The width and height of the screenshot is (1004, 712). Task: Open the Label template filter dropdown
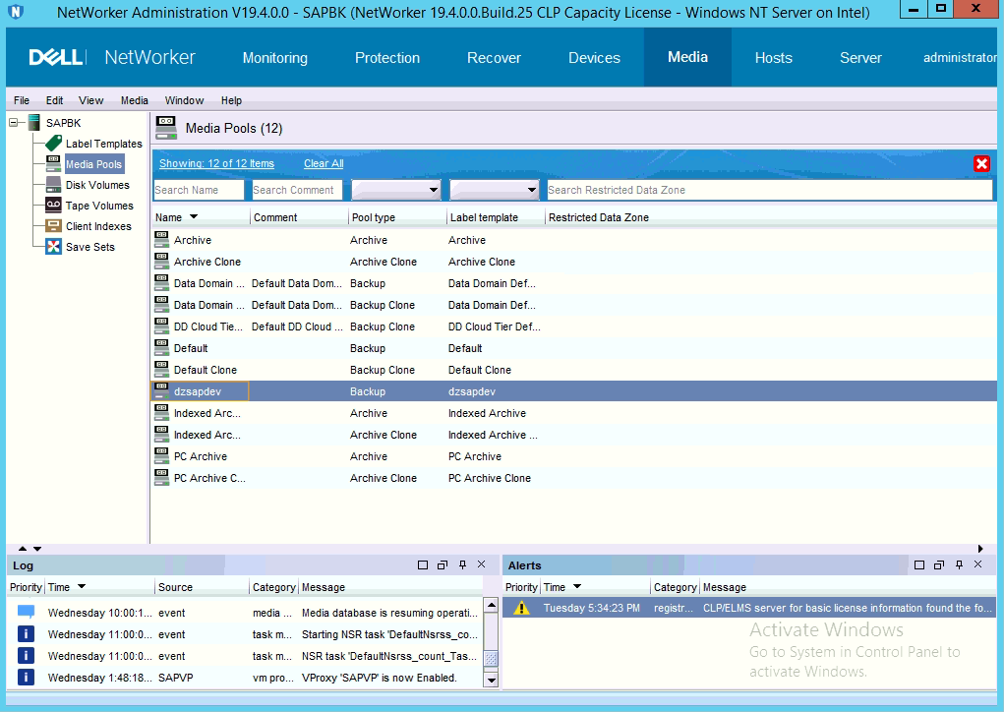(532, 190)
